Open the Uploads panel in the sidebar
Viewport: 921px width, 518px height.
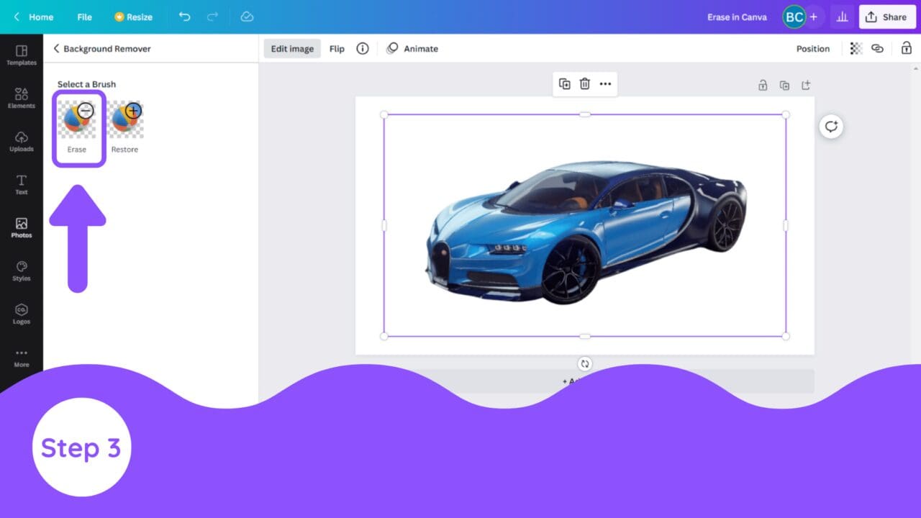21,141
